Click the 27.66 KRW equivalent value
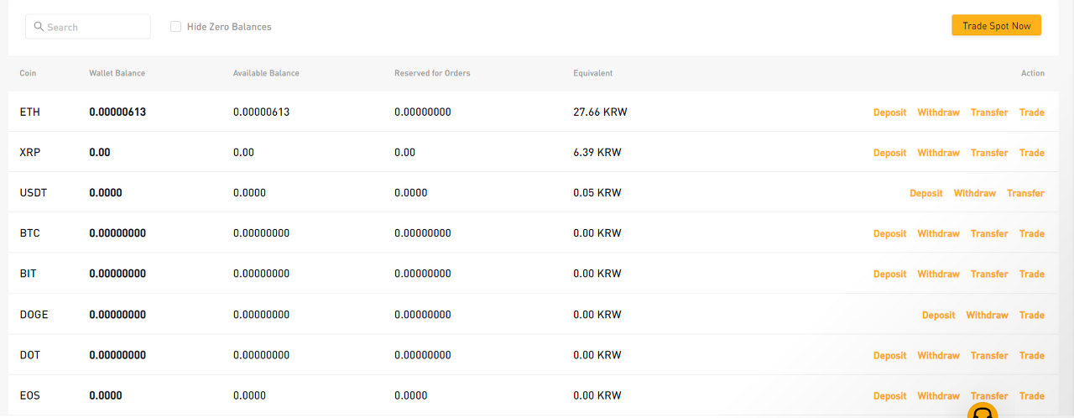The width and height of the screenshot is (1074, 418). click(x=600, y=112)
